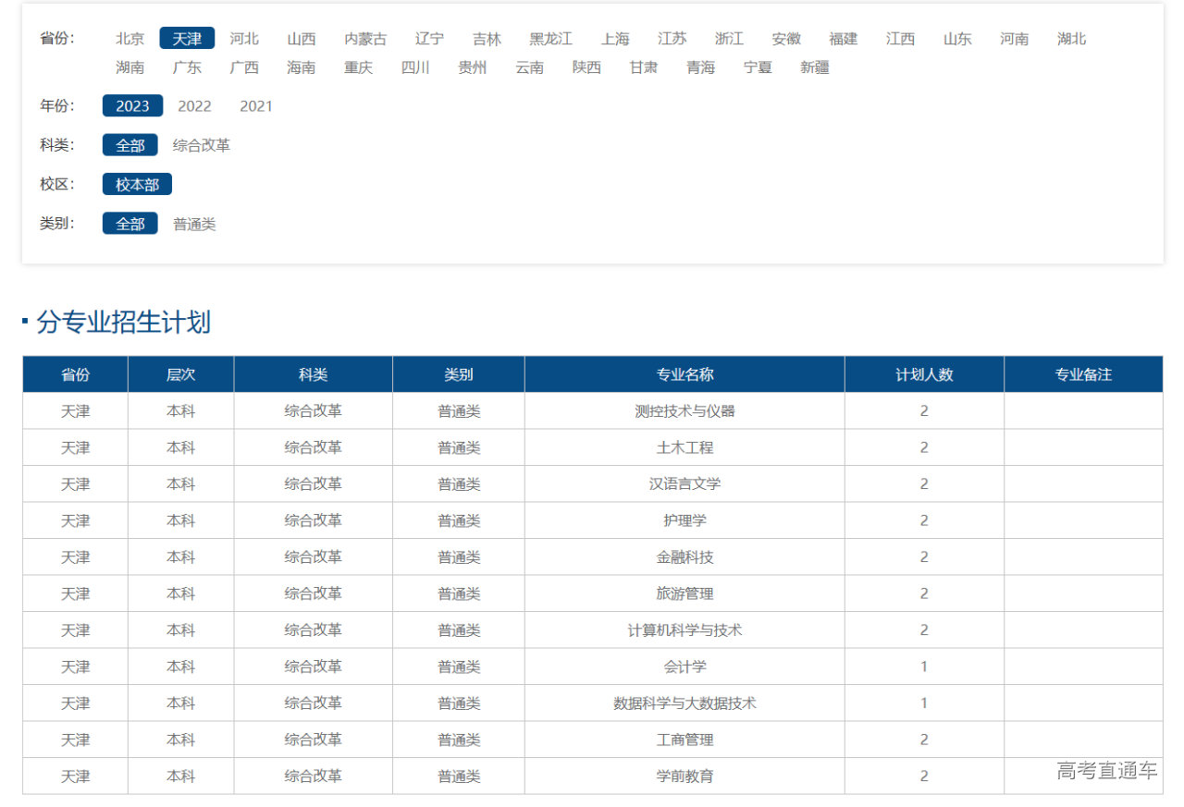
Task: Select 广东 province option
Action: (187, 67)
